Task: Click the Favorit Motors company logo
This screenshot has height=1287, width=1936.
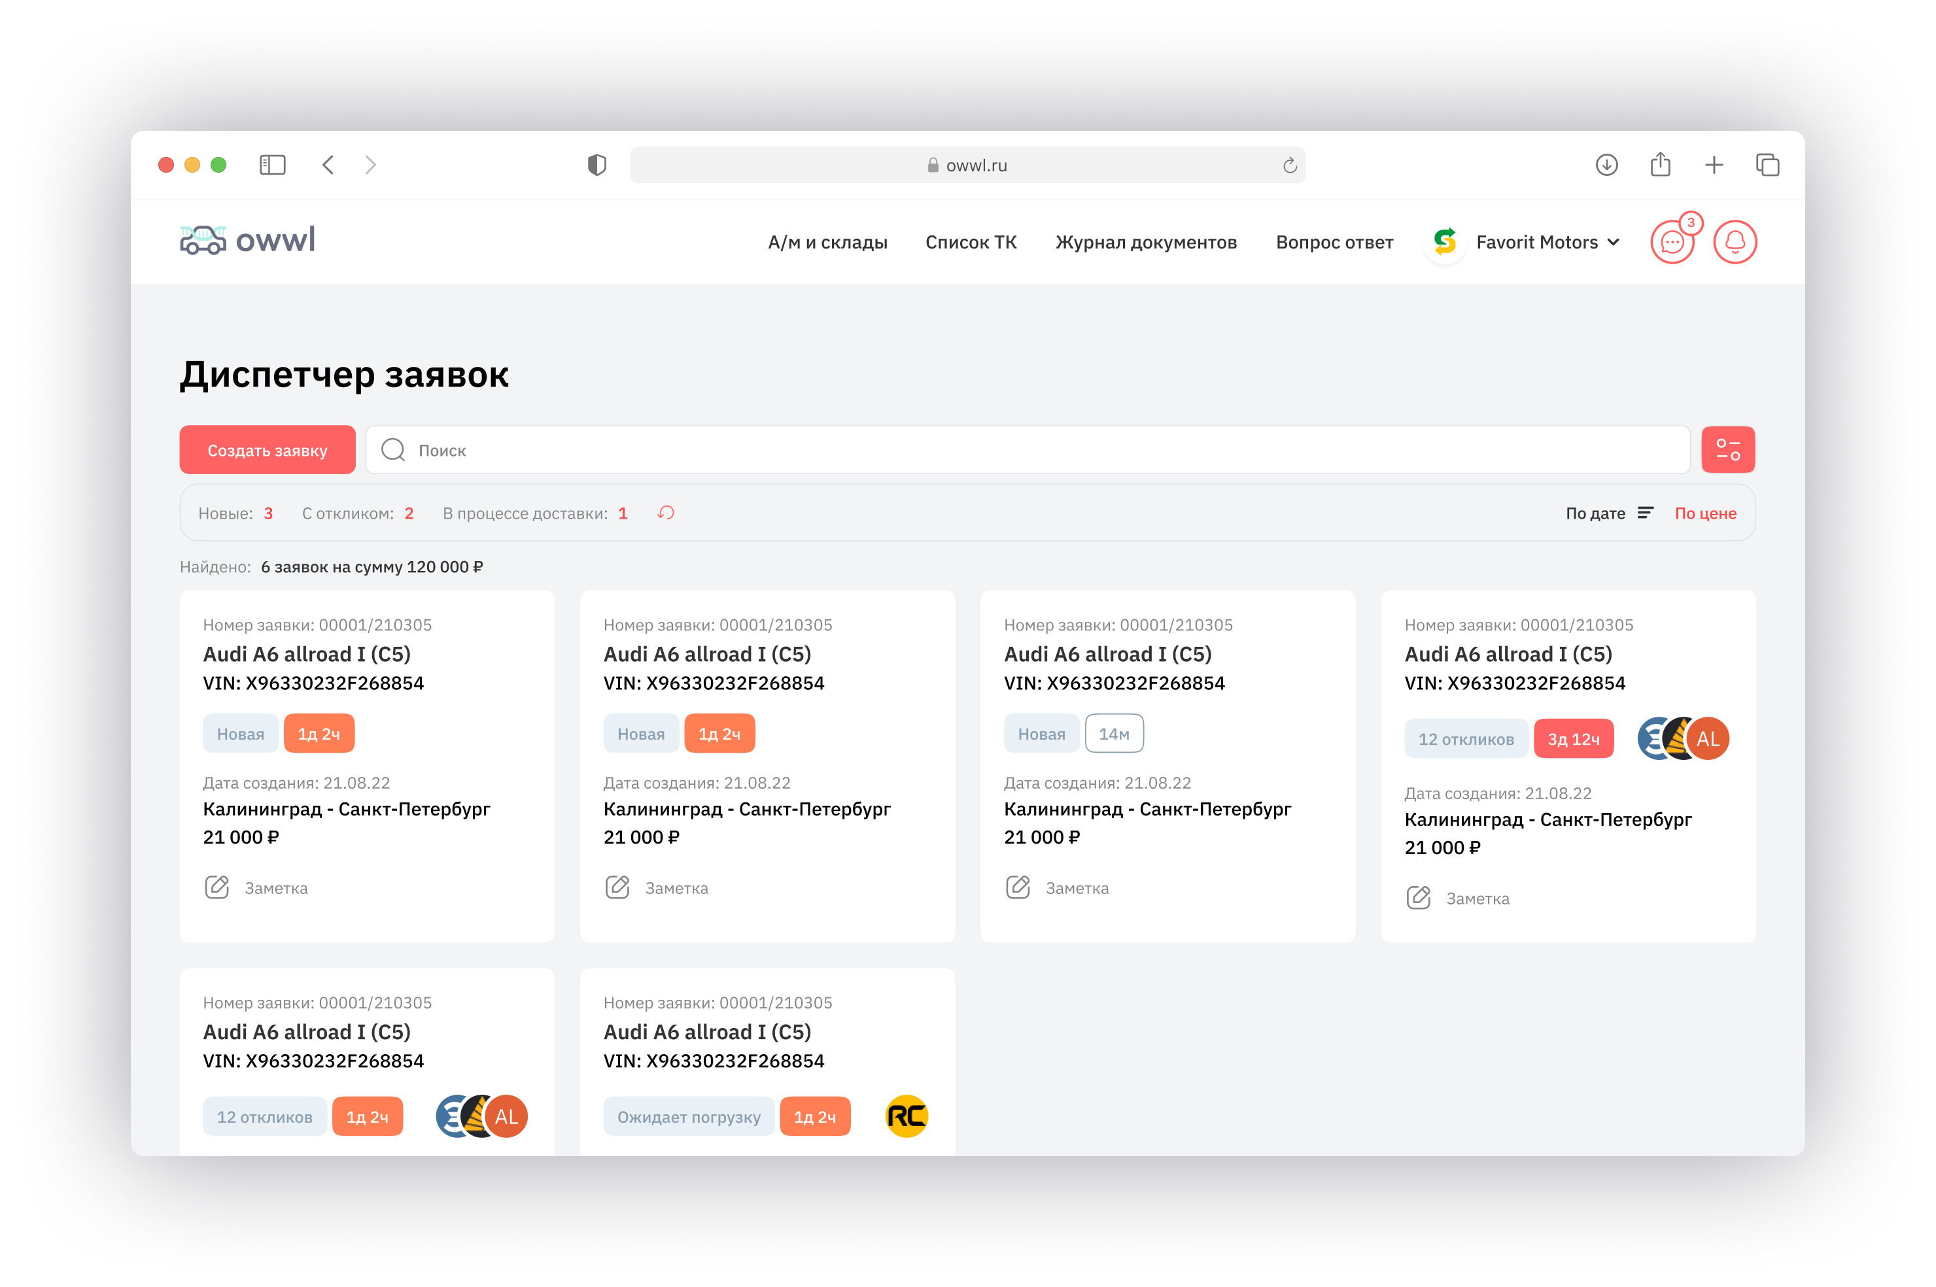Action: 1444,241
